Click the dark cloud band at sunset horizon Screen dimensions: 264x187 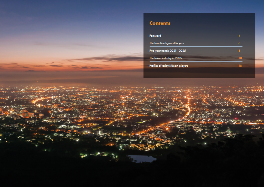tap(110, 59)
